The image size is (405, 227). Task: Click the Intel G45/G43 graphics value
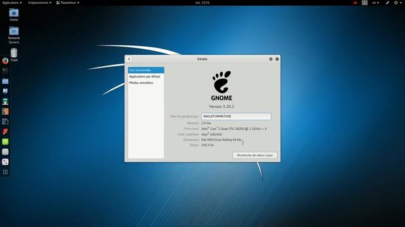[x=211, y=134]
